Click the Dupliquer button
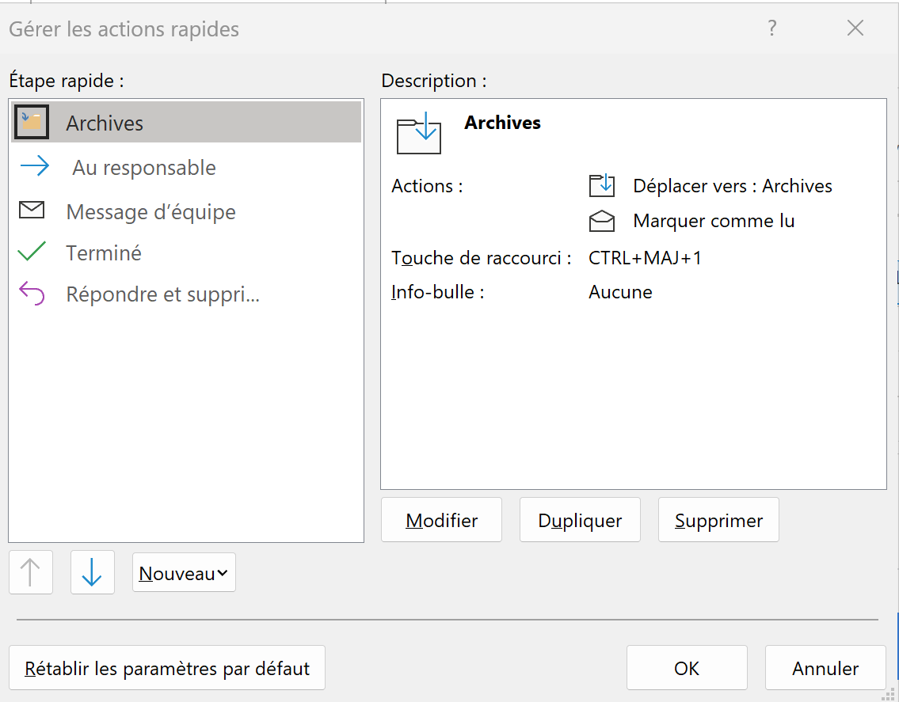899x702 pixels. pos(580,520)
